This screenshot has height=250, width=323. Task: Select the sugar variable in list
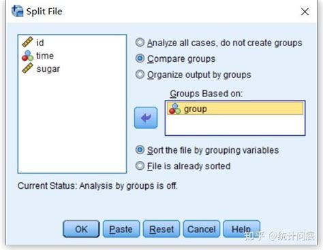tap(48, 69)
